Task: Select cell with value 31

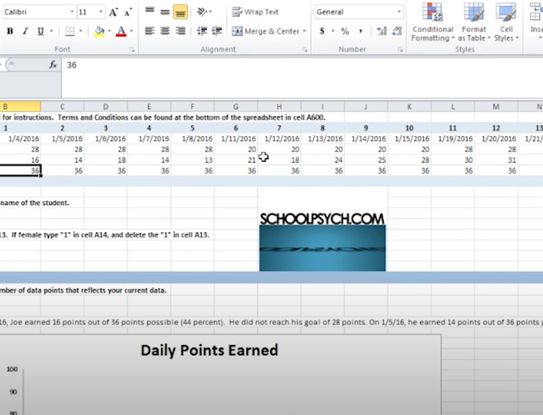Action: (496, 160)
